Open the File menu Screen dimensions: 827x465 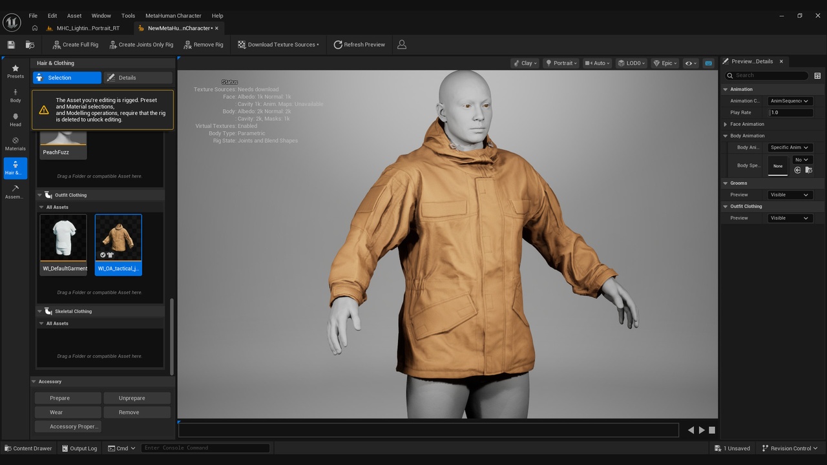point(33,15)
